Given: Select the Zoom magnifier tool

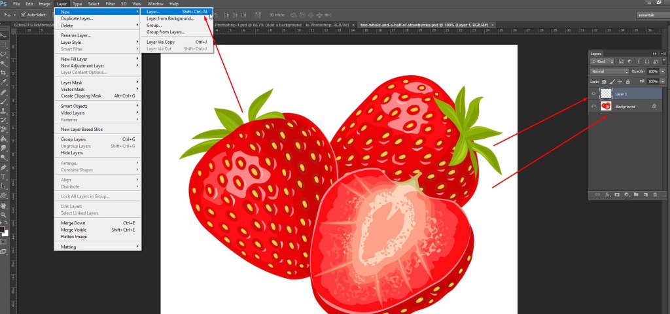Looking at the screenshot, I should tap(3, 215).
